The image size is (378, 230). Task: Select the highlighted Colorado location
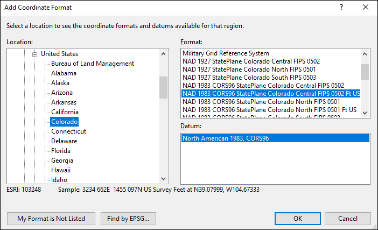point(65,122)
